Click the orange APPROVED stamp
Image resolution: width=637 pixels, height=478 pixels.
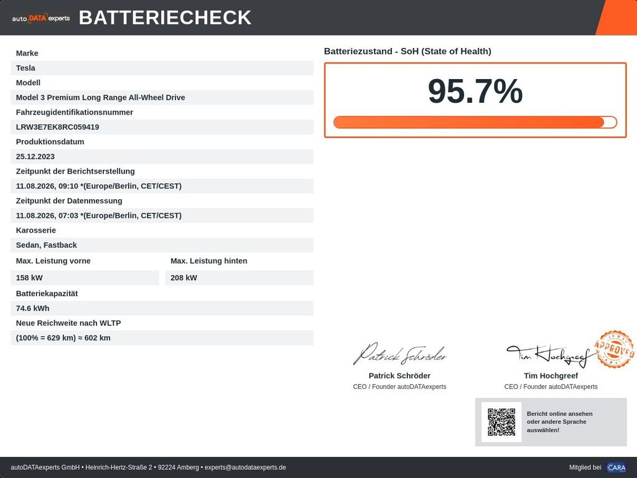(614, 349)
